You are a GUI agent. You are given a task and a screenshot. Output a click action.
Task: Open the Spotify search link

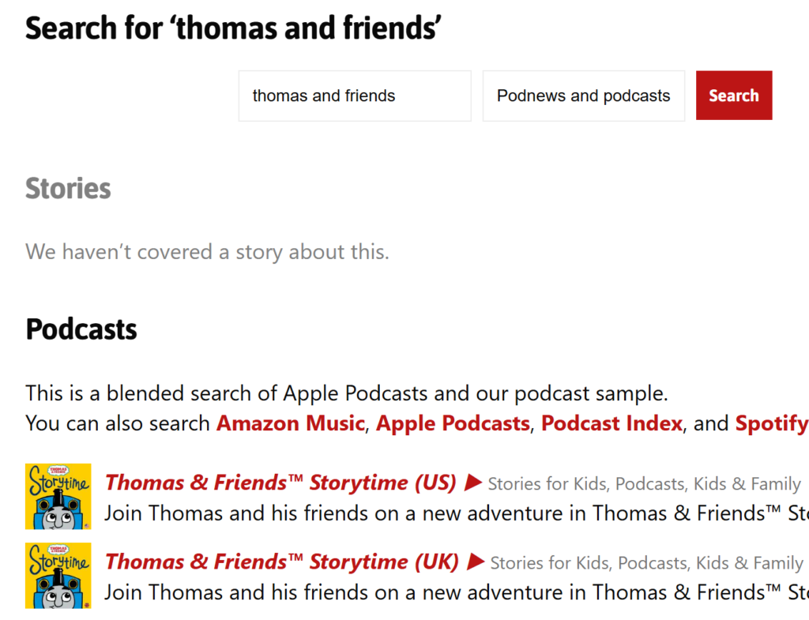click(772, 423)
